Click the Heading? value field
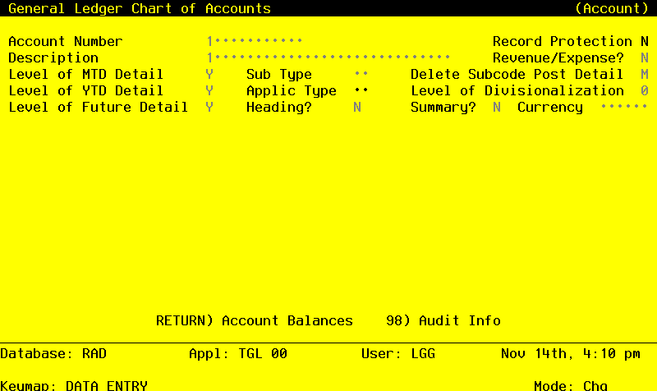The width and height of the screenshot is (657, 391). coord(357,107)
